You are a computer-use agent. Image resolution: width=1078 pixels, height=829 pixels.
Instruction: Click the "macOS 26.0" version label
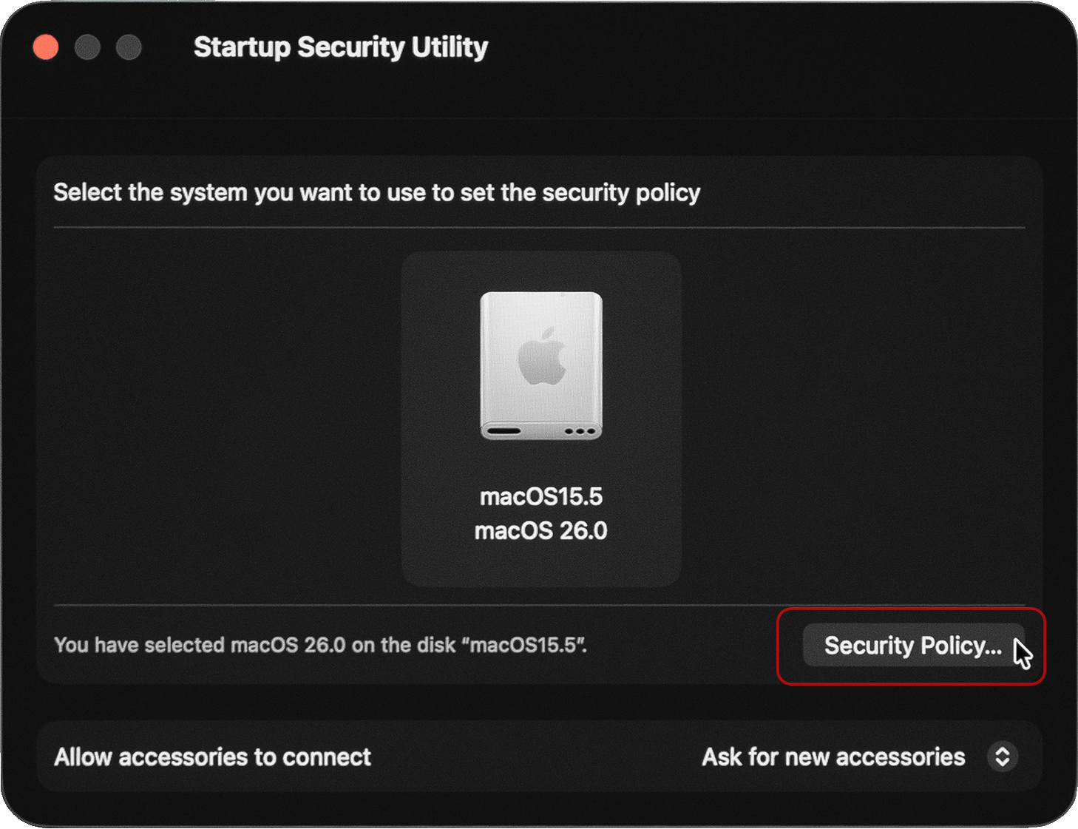point(540,531)
